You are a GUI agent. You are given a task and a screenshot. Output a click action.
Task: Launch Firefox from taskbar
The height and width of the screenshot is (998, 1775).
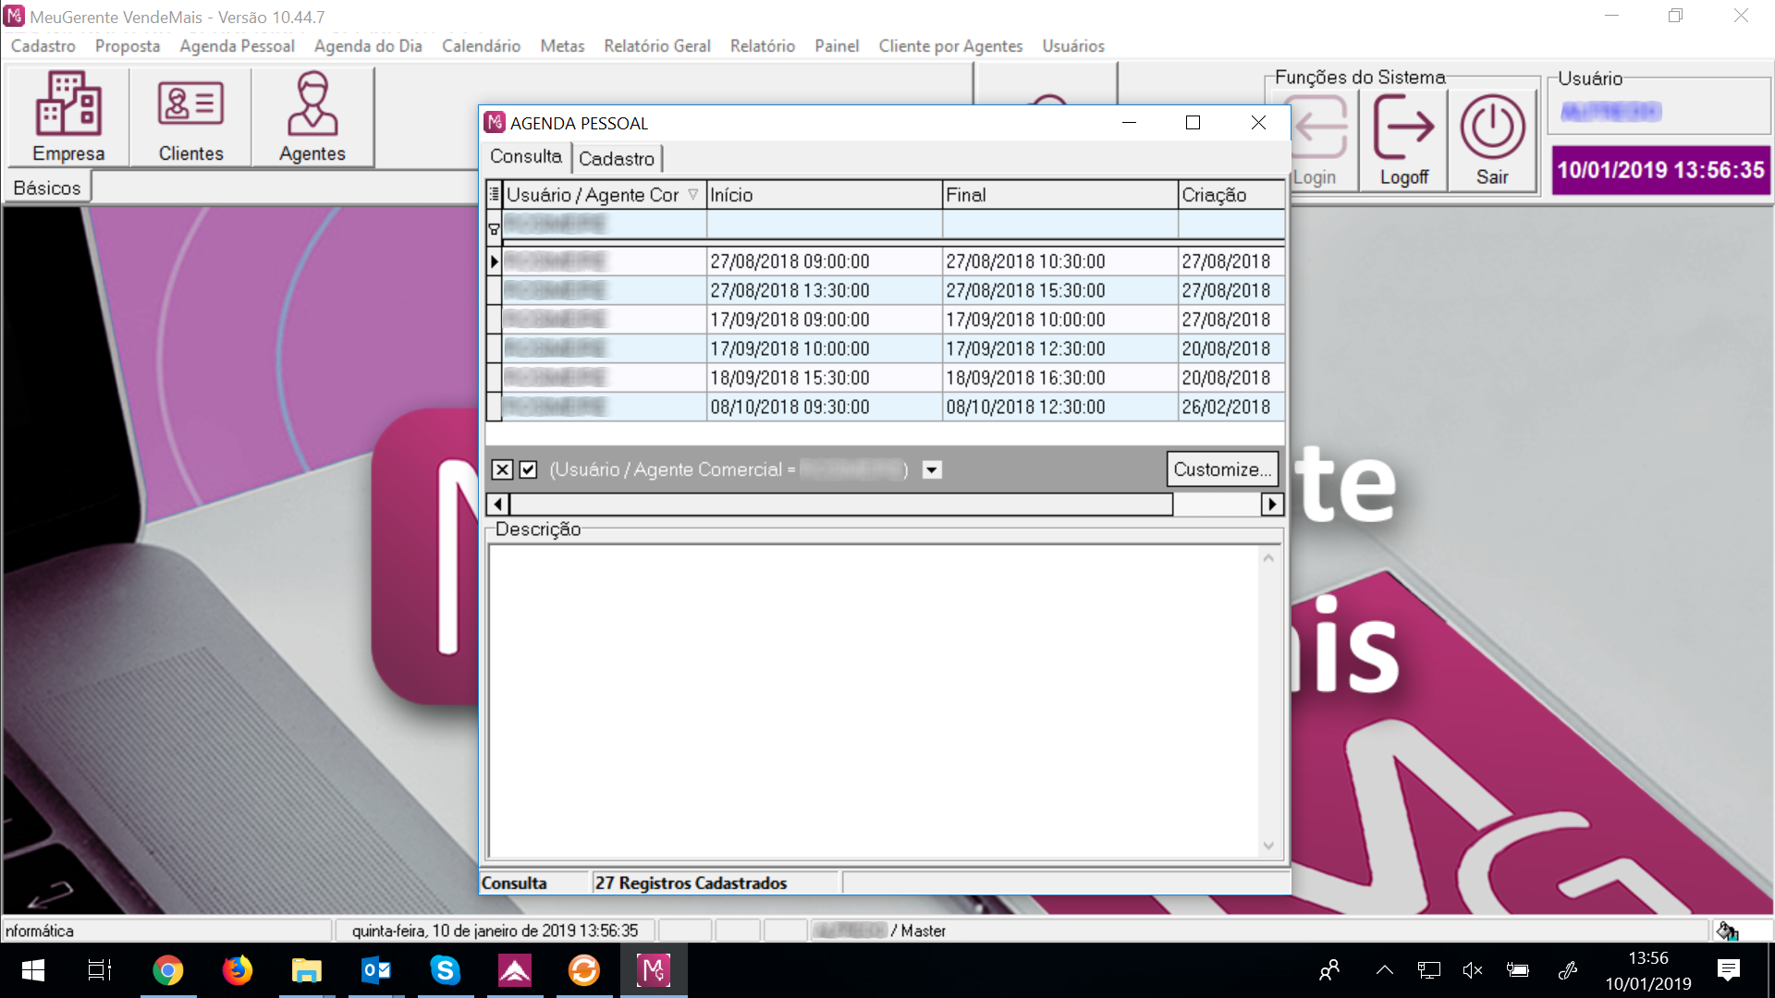(x=237, y=970)
